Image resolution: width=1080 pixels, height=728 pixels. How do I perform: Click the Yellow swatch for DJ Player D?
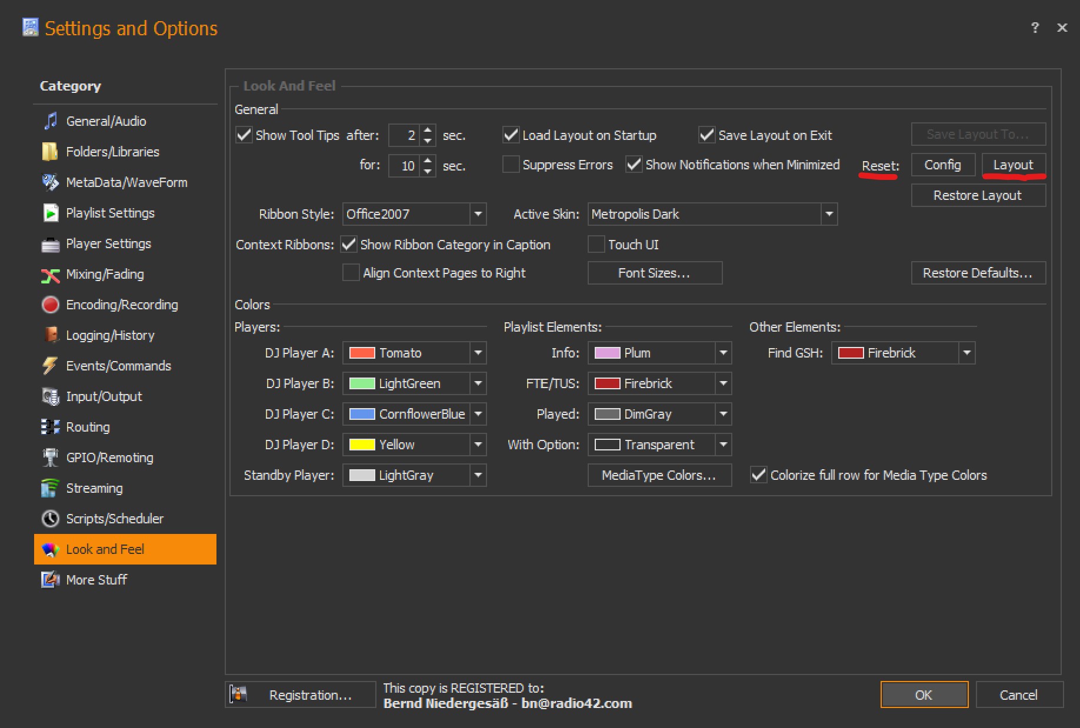pos(362,445)
